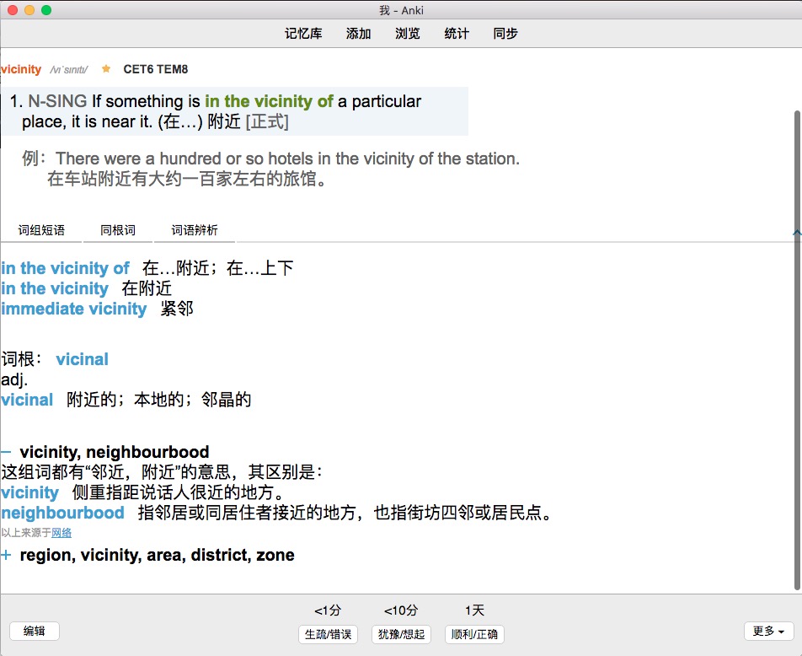Switch to the 词组短语 tab
The width and height of the screenshot is (802, 656).
[x=42, y=230]
